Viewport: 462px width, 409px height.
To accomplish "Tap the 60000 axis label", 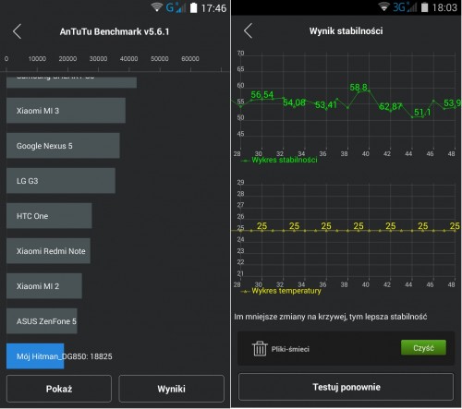I will click(190, 58).
